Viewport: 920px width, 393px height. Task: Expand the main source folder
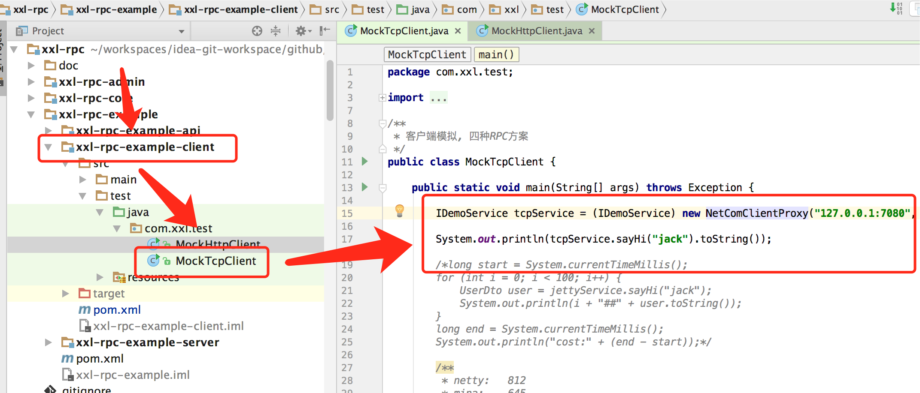pyautogui.click(x=82, y=180)
